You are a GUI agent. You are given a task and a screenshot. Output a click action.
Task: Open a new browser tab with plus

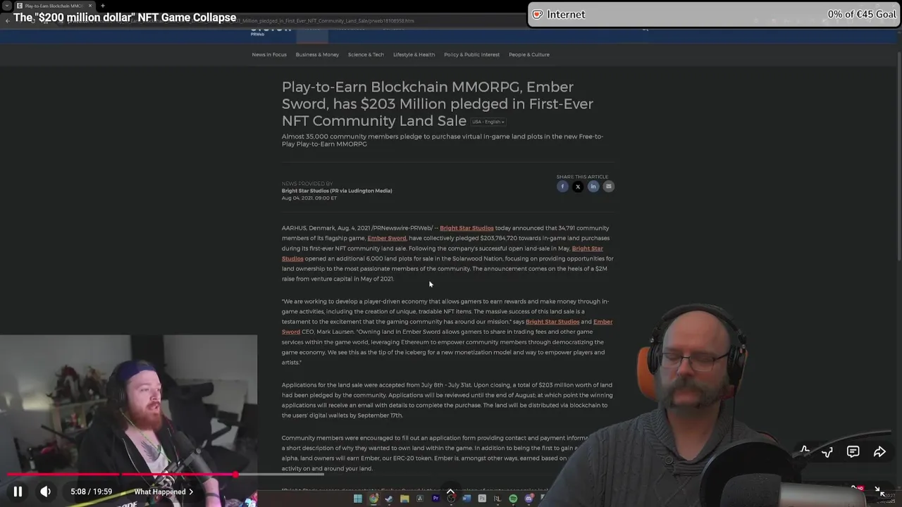tap(102, 6)
